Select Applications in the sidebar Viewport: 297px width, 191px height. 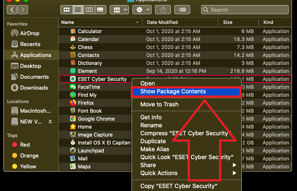(31, 55)
